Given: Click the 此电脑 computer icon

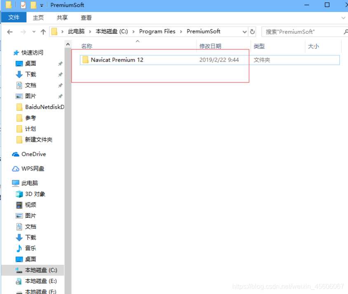Looking at the screenshot, I should [x=16, y=183].
